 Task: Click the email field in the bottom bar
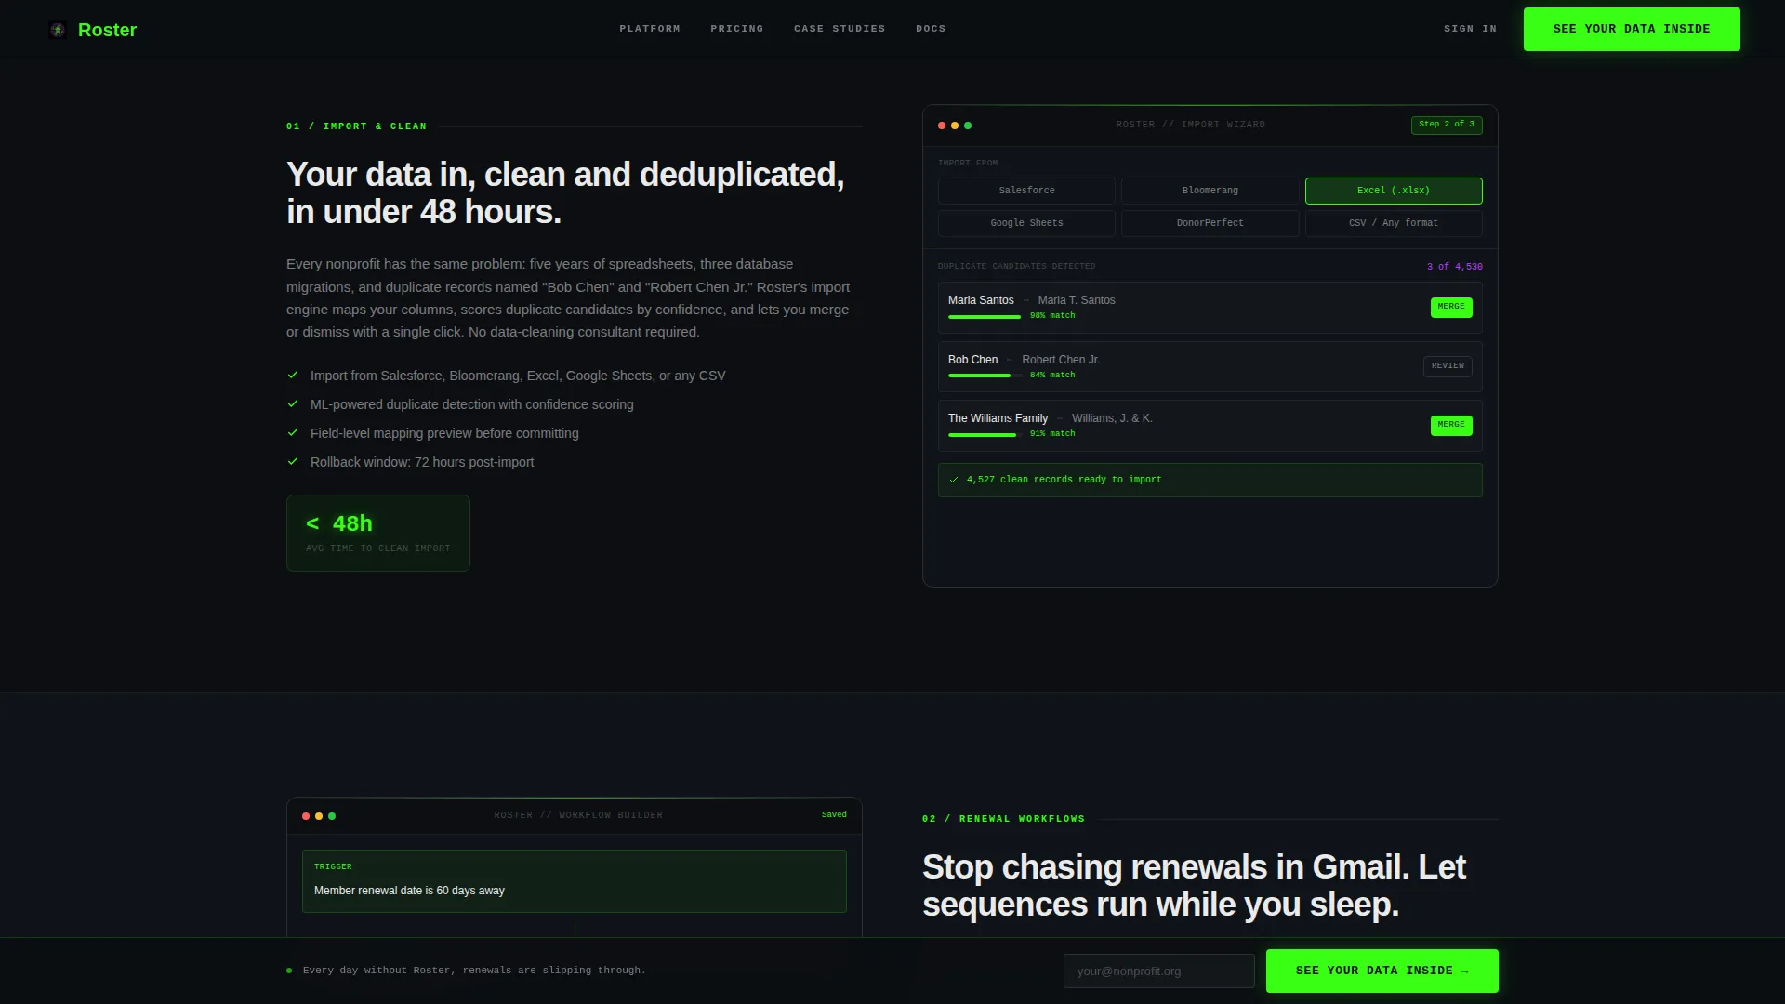pos(1158,971)
